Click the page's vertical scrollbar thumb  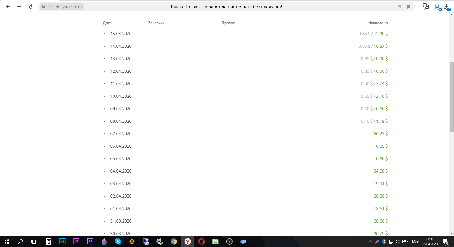click(x=452, y=97)
